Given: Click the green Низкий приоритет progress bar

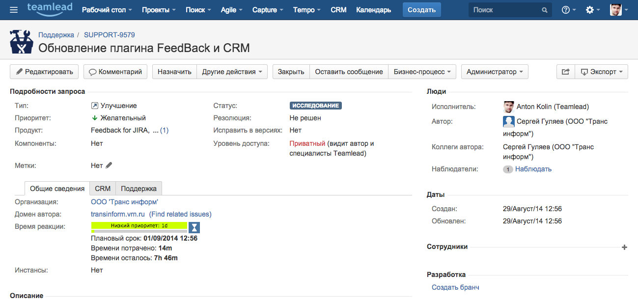Looking at the screenshot, I should [139, 225].
